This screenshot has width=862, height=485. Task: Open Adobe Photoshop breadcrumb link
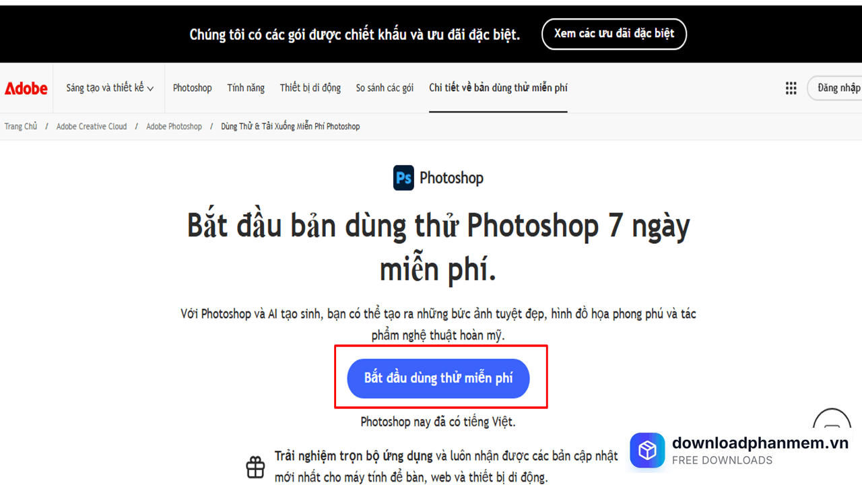click(x=174, y=127)
